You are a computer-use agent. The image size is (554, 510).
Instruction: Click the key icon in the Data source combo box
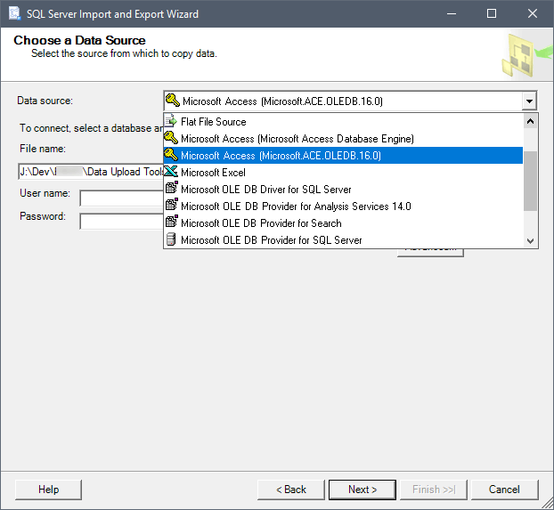[173, 101]
